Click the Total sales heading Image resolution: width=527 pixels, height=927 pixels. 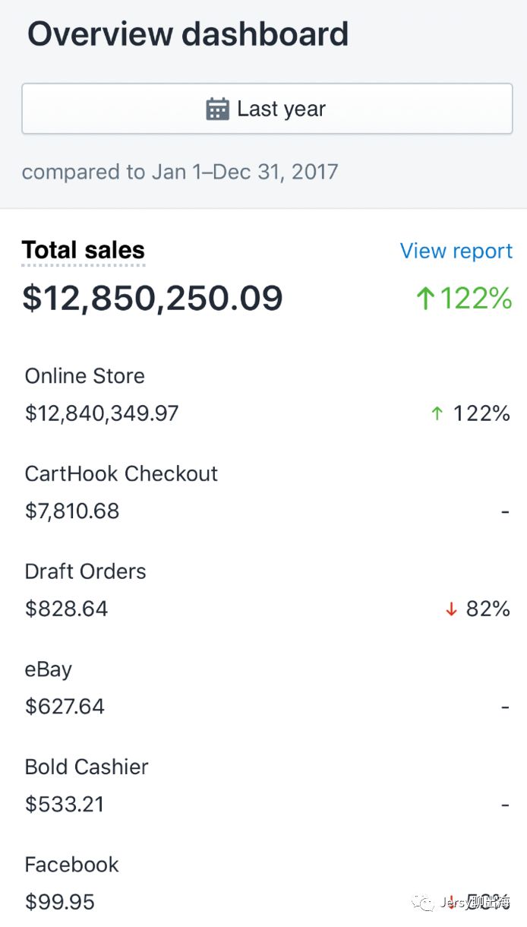pos(84,250)
